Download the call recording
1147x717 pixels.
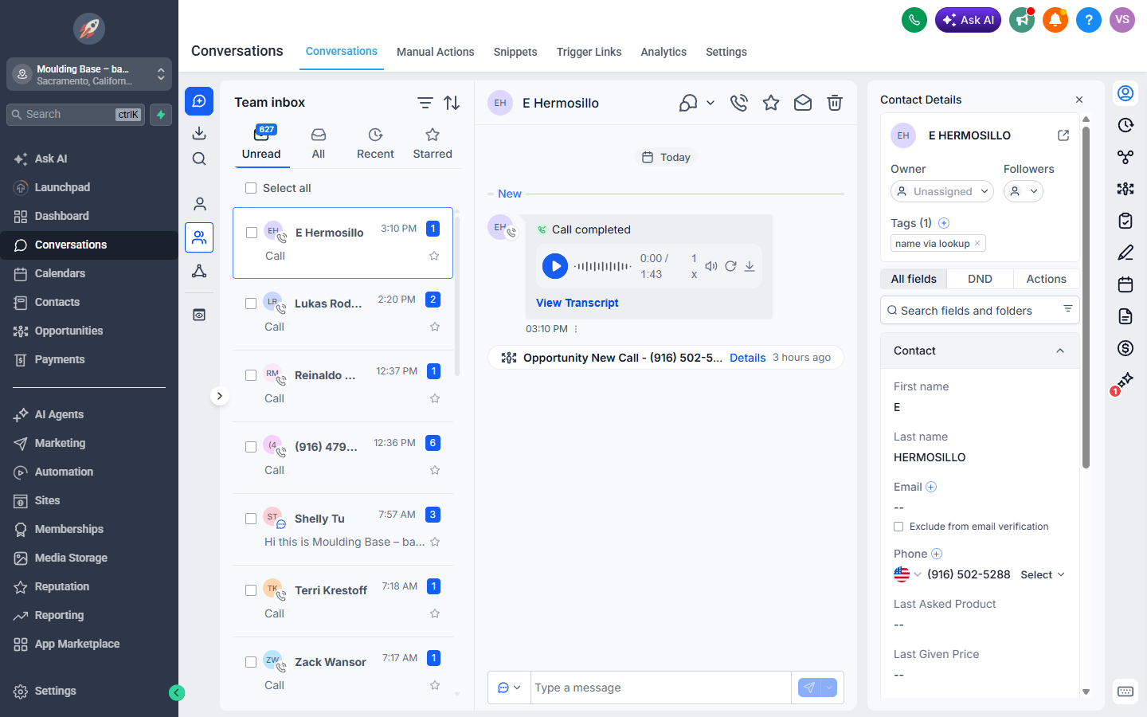pos(750,266)
